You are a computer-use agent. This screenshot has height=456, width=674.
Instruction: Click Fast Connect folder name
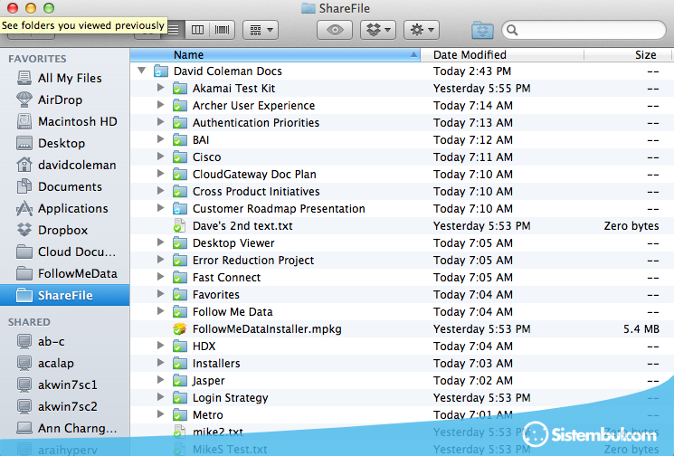tap(226, 277)
